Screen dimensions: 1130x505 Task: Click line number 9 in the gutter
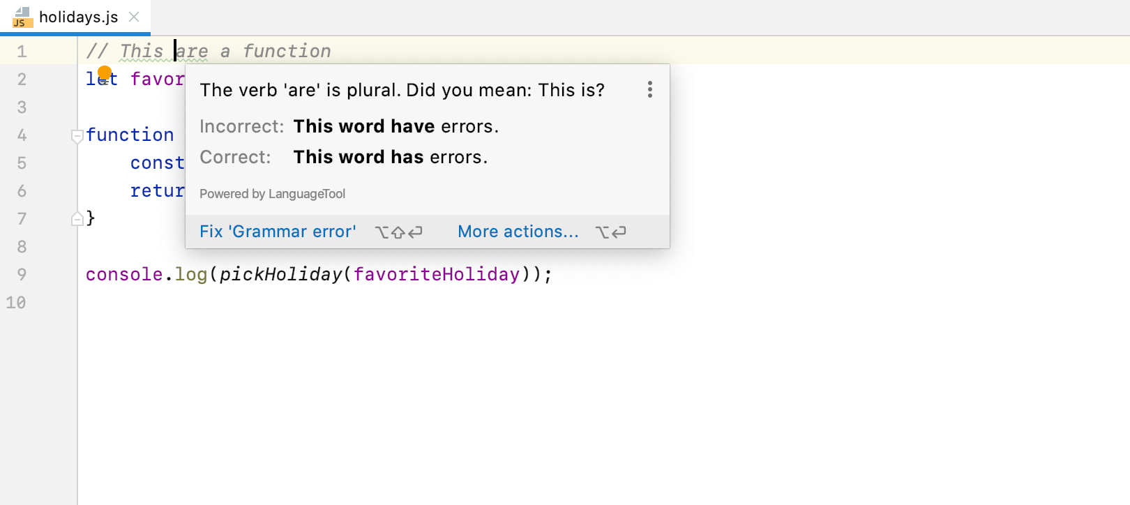(x=22, y=275)
